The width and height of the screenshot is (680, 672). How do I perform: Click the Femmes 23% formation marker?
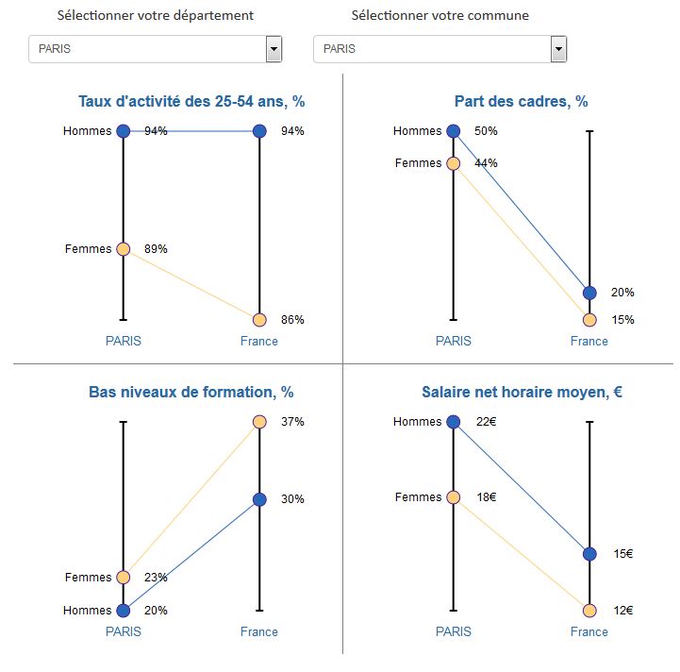click(123, 577)
